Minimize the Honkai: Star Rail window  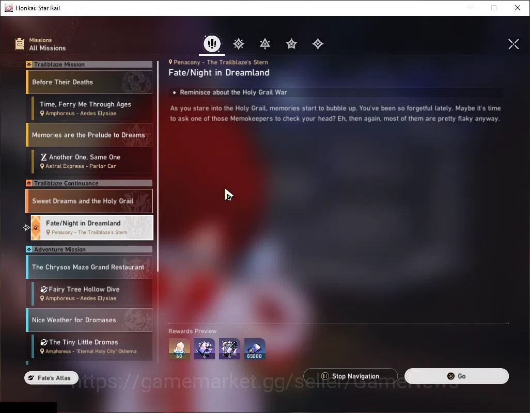point(470,8)
